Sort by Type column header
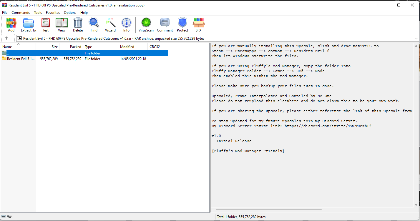Image resolution: width=420 pixels, height=221 pixels. [101, 47]
